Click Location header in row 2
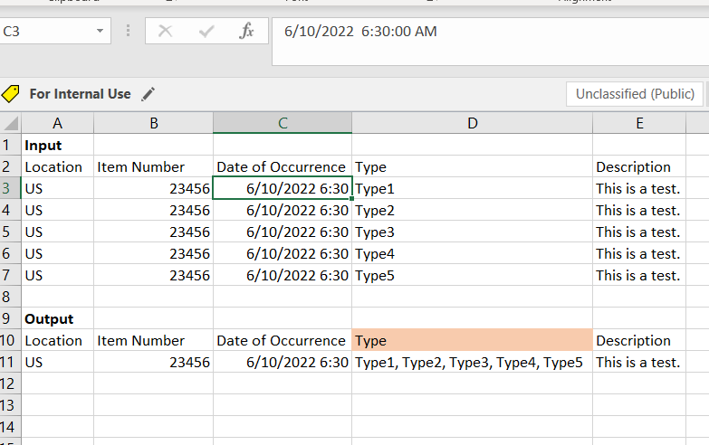 (x=57, y=166)
